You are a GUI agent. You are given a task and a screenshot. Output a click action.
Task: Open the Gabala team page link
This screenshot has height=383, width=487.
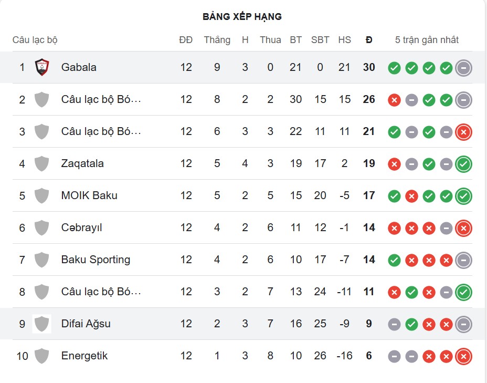point(79,67)
